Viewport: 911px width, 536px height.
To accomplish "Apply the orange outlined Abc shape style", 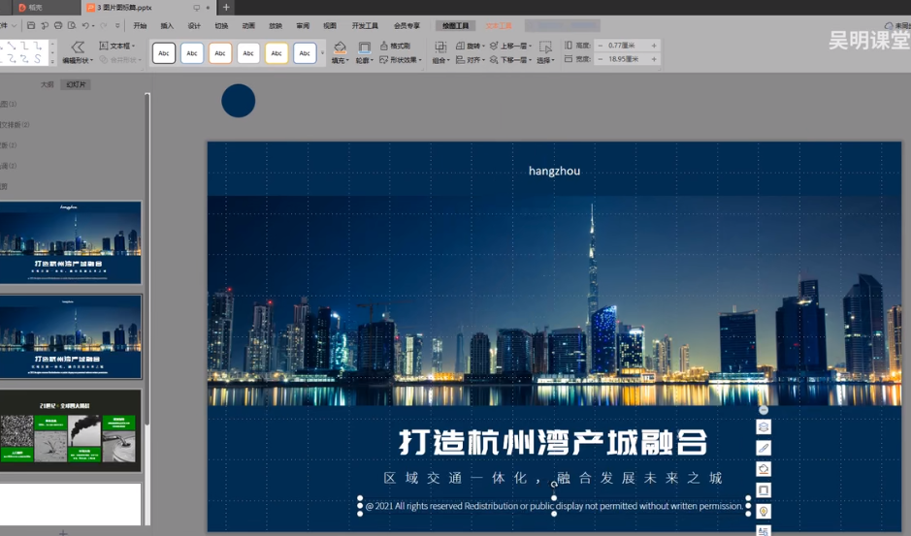I will [x=220, y=53].
